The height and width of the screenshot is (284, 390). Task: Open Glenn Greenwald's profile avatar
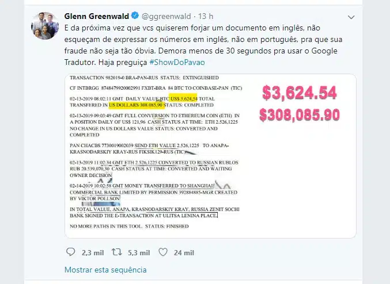pyautogui.click(x=45, y=25)
